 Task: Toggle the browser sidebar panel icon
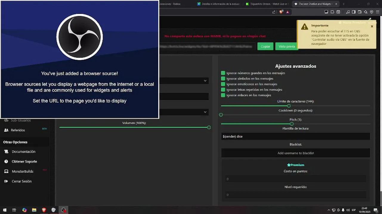(x=354, y=12)
